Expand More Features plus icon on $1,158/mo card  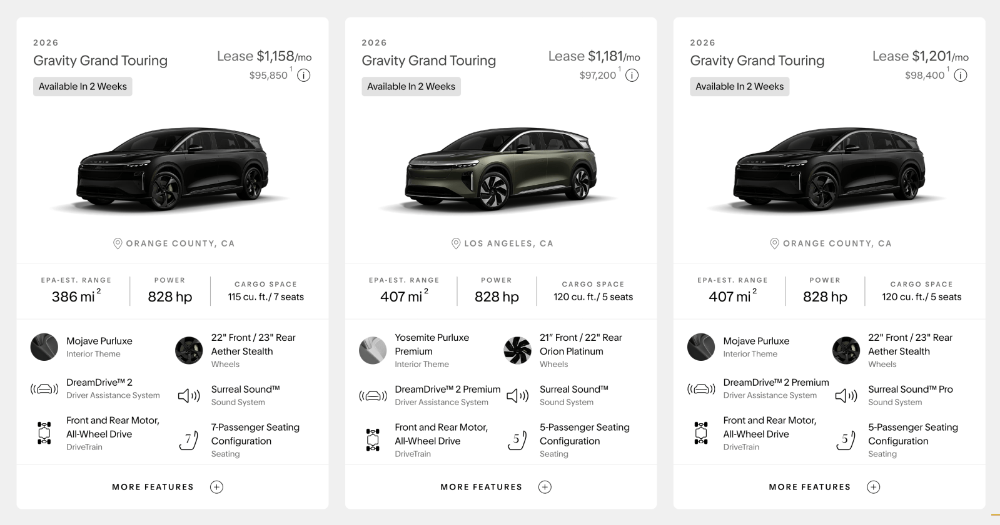pos(216,487)
